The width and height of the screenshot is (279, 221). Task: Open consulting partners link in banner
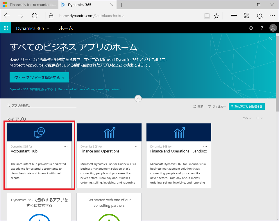[89, 89]
